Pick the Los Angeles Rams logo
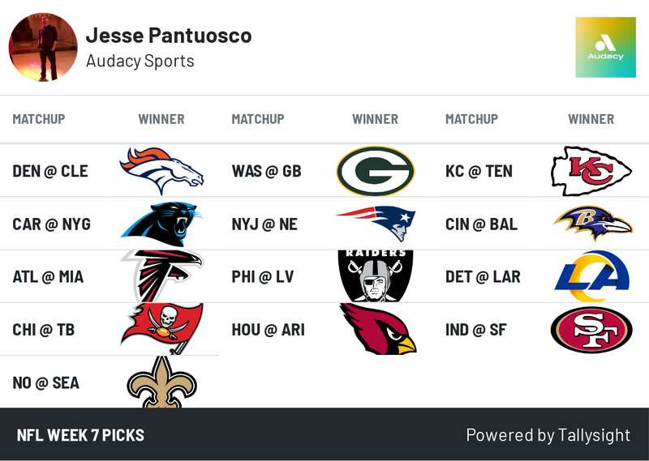 [591, 276]
